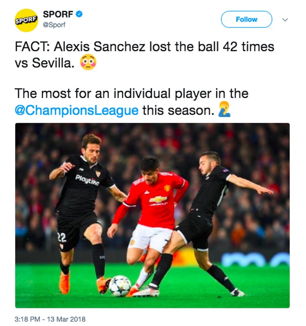Click the football in the match photo
306x326 pixels.
coord(119,285)
